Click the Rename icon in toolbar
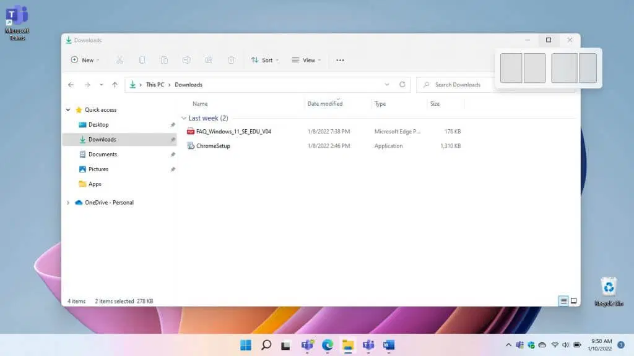 (x=186, y=60)
